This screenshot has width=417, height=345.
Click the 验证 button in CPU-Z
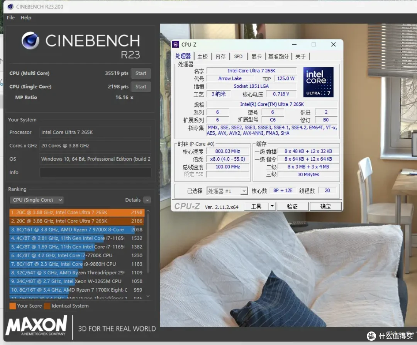click(x=292, y=206)
